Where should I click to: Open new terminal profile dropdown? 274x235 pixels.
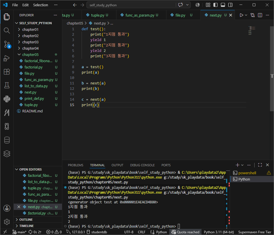pos(242,165)
